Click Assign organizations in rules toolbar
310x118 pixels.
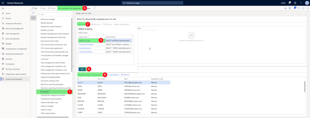coord(122,24)
